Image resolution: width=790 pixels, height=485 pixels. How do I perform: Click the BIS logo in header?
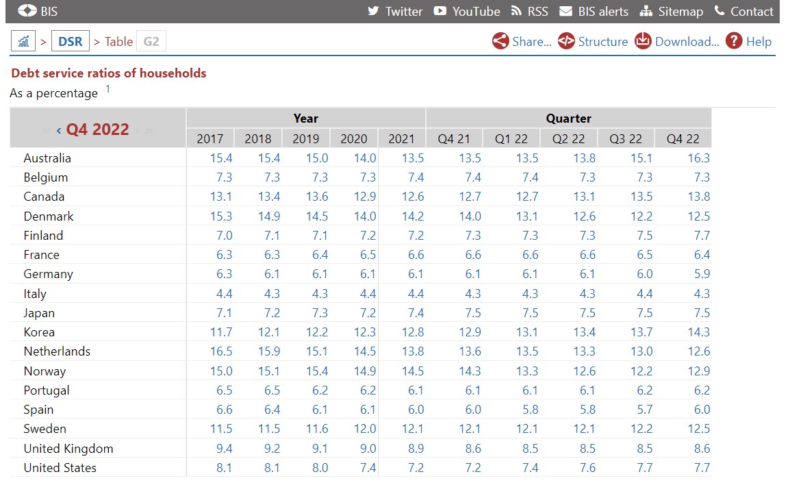click(37, 11)
